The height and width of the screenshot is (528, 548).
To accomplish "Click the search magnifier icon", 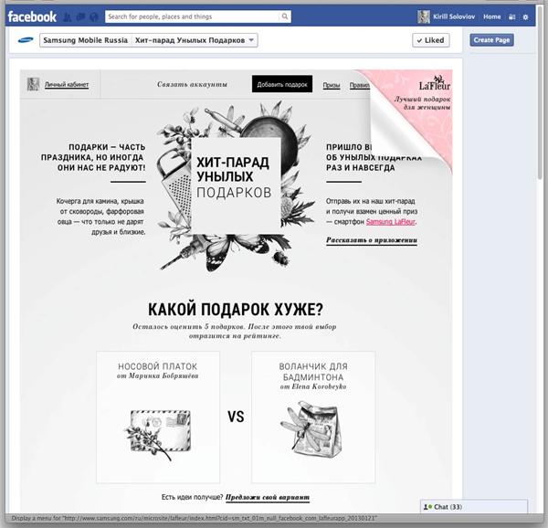I will [x=285, y=16].
